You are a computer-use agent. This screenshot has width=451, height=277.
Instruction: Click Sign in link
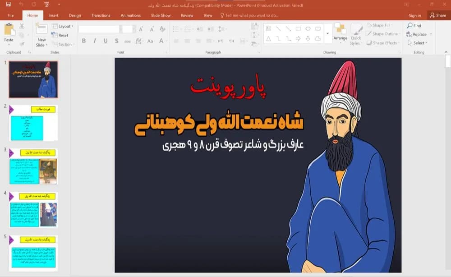[x=415, y=15]
